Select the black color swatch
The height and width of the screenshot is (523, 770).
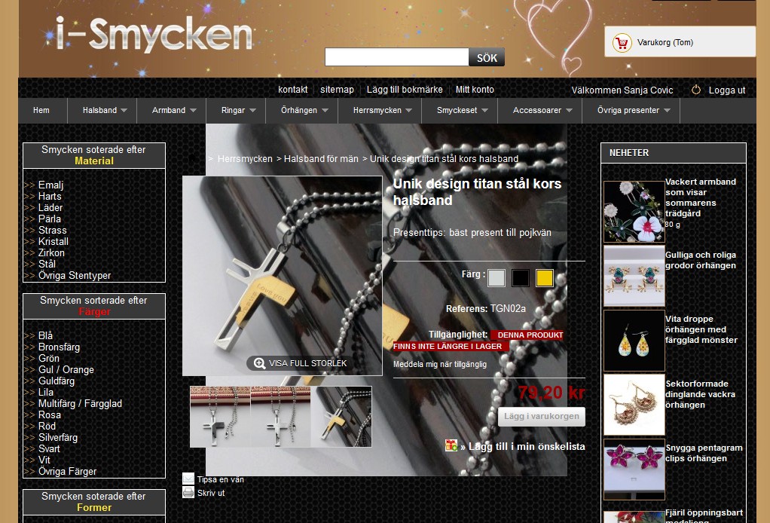[x=521, y=278]
